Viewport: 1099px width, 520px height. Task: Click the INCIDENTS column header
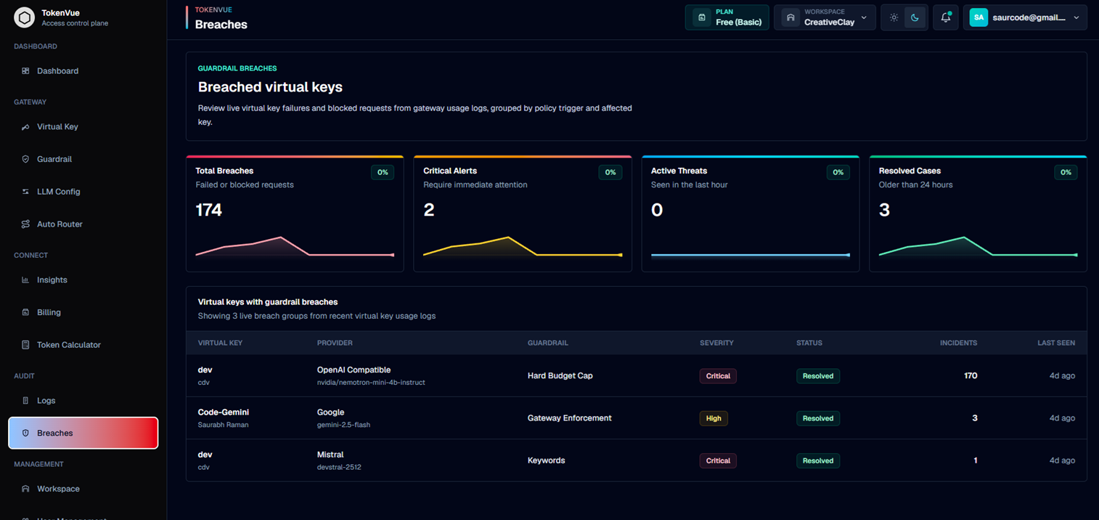pos(959,343)
